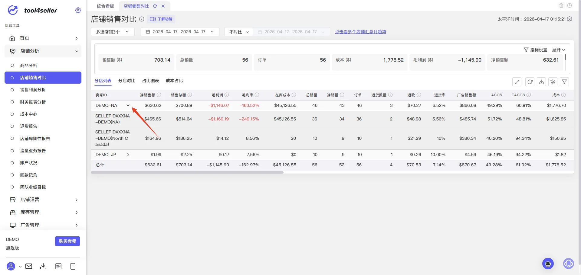Open 成本中心 in sidebar

(x=43, y=114)
